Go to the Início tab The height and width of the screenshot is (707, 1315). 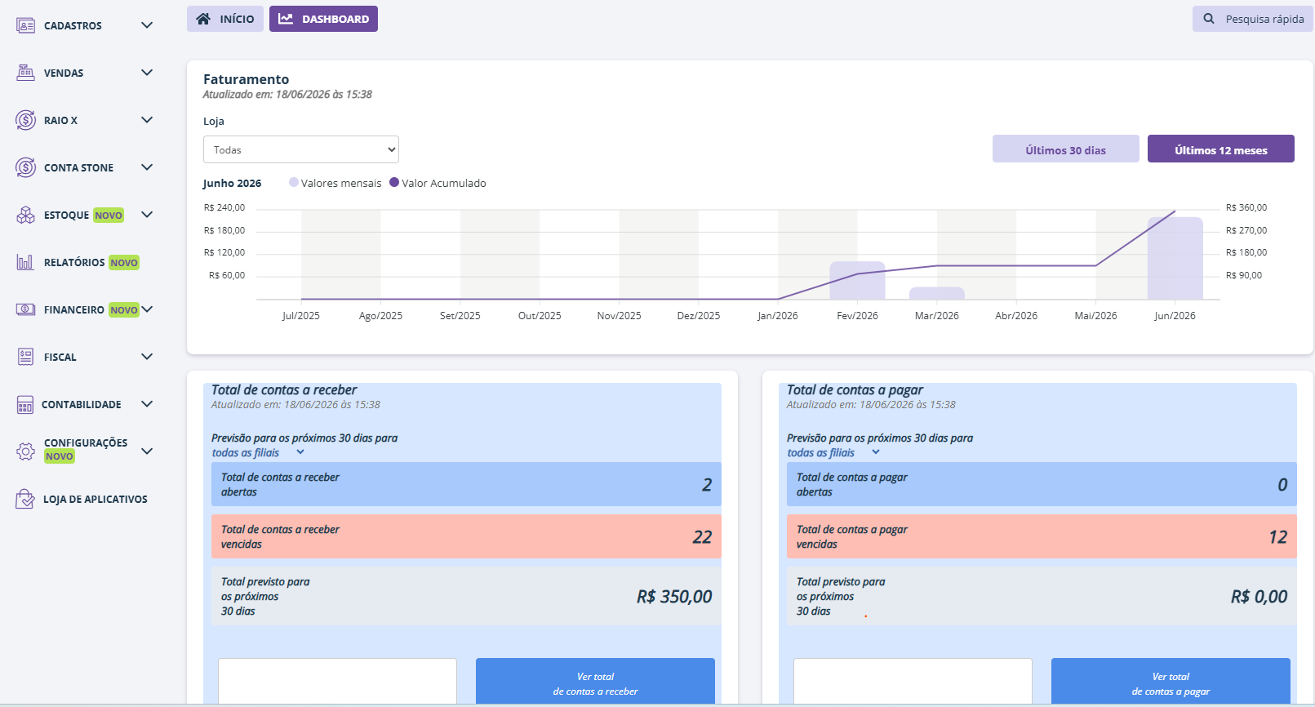click(x=225, y=19)
